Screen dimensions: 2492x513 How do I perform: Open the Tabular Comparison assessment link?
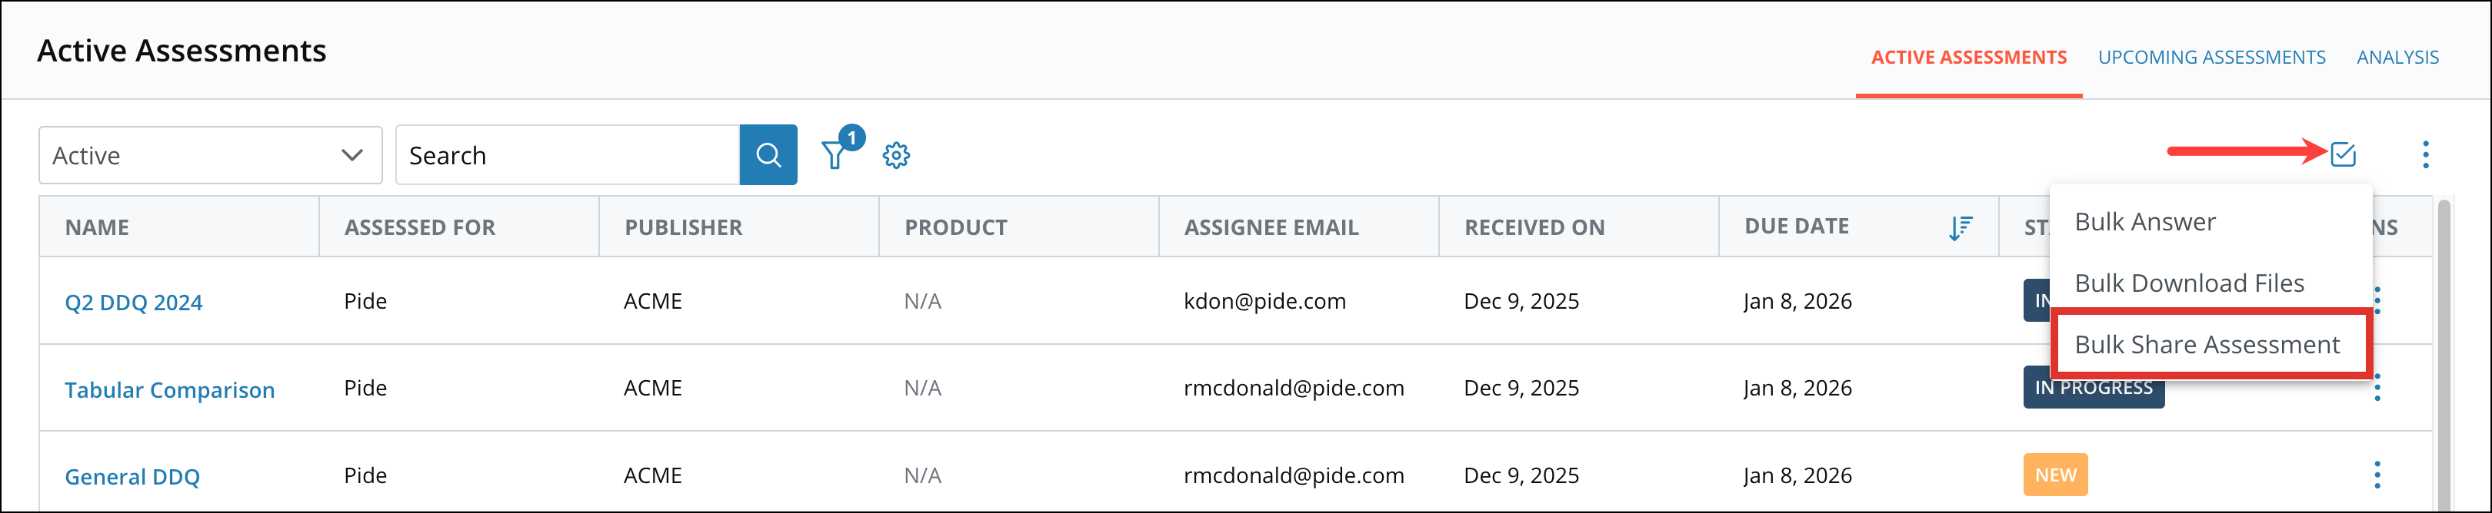(x=169, y=390)
